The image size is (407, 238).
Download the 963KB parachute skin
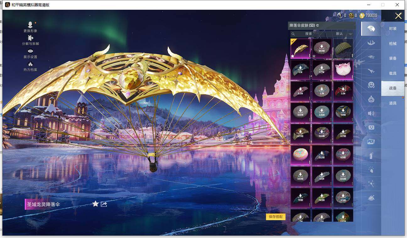click(322, 48)
